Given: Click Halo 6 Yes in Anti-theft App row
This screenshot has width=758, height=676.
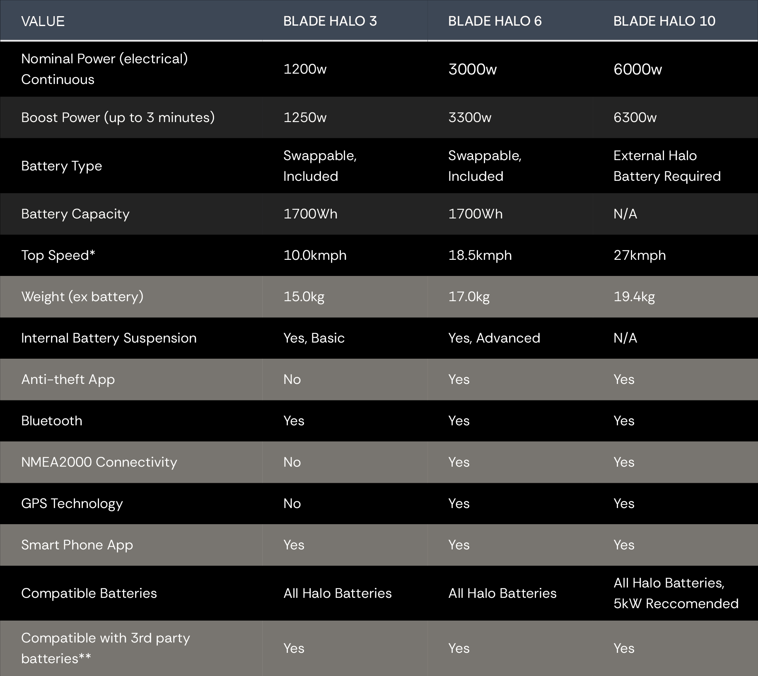Looking at the screenshot, I should click(x=459, y=379).
